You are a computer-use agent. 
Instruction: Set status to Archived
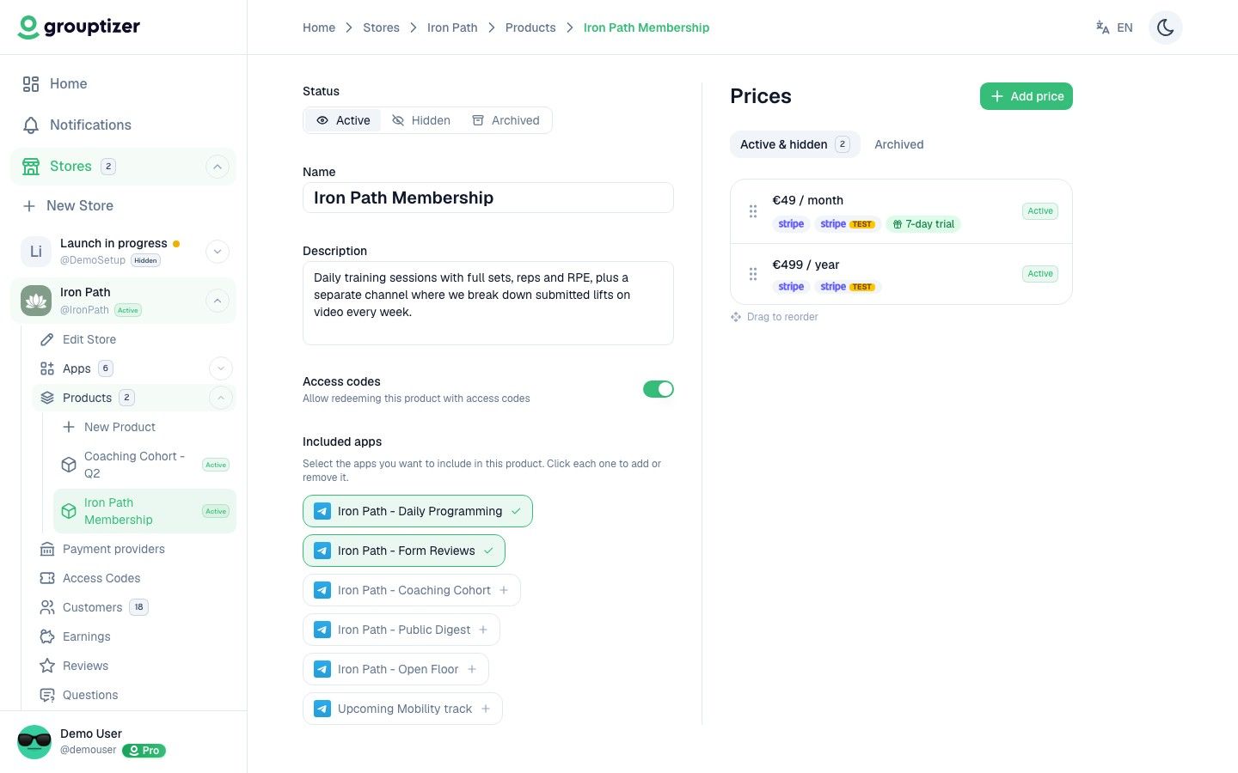click(506, 120)
